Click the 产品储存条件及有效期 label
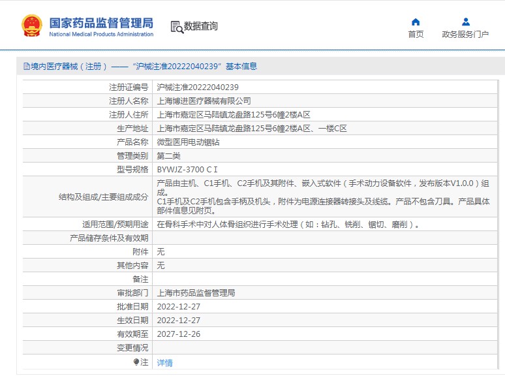505x378 pixels. point(109,238)
